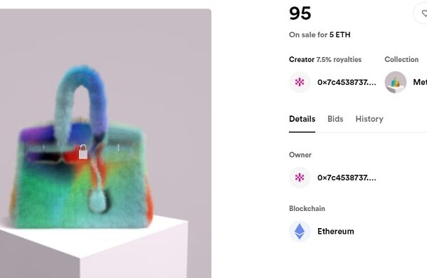Viewport: 427px width, 278px height.
Task: Click the Collection section label
Action: pyautogui.click(x=401, y=59)
